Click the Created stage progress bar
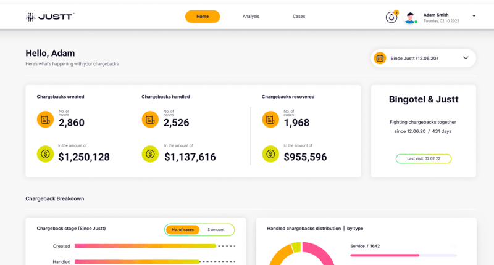Viewport: 494px width, 265px height. pyautogui.click(x=145, y=246)
